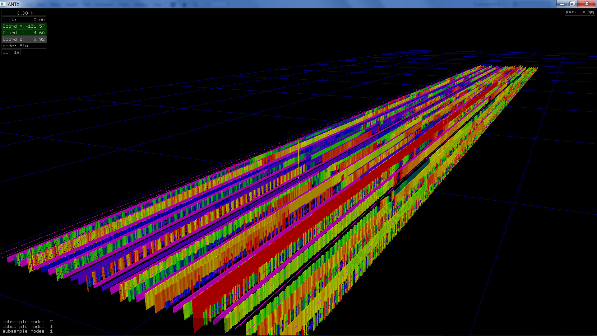Click the ANTz window title text
The image size is (597, 336).
13,4
